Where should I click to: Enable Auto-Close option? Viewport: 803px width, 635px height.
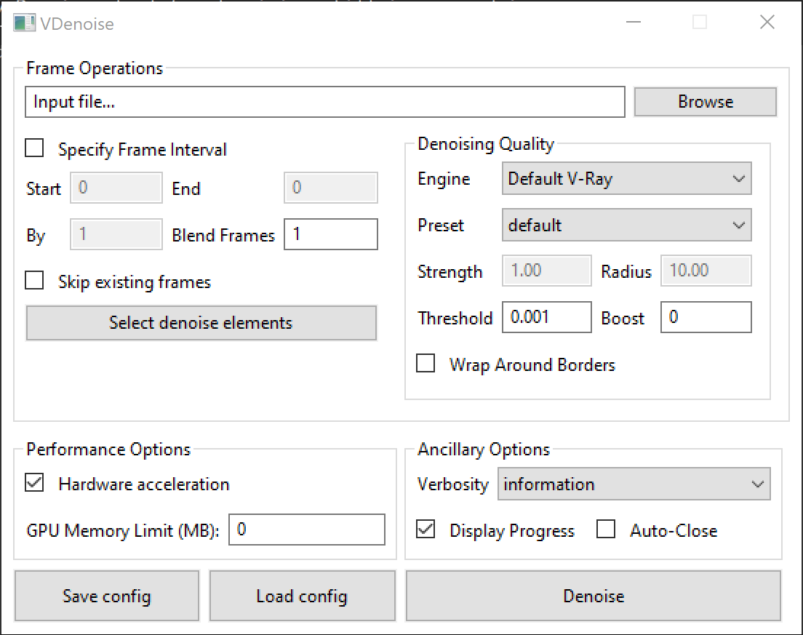tap(606, 530)
